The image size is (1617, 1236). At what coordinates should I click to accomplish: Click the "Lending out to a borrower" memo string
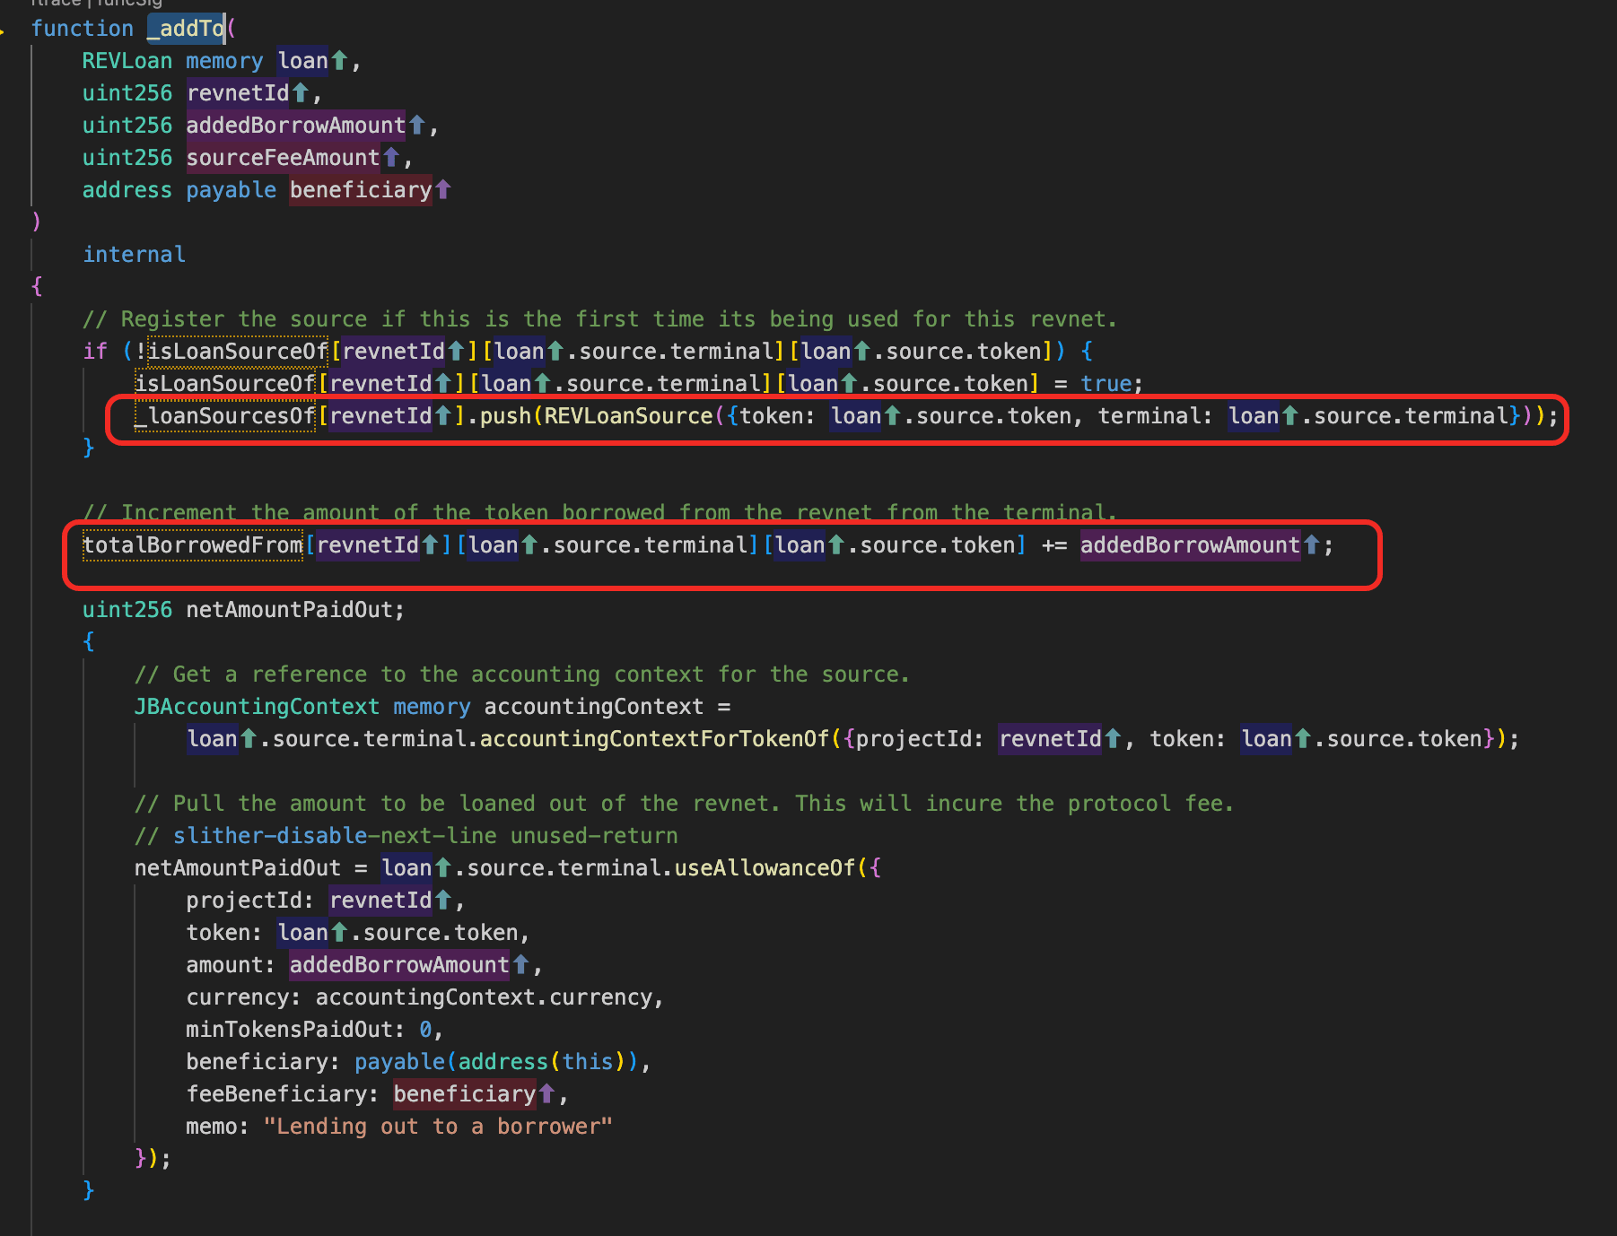tap(438, 1127)
